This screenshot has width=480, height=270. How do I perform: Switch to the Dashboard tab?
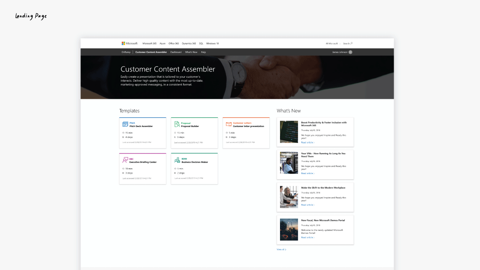pyautogui.click(x=176, y=52)
